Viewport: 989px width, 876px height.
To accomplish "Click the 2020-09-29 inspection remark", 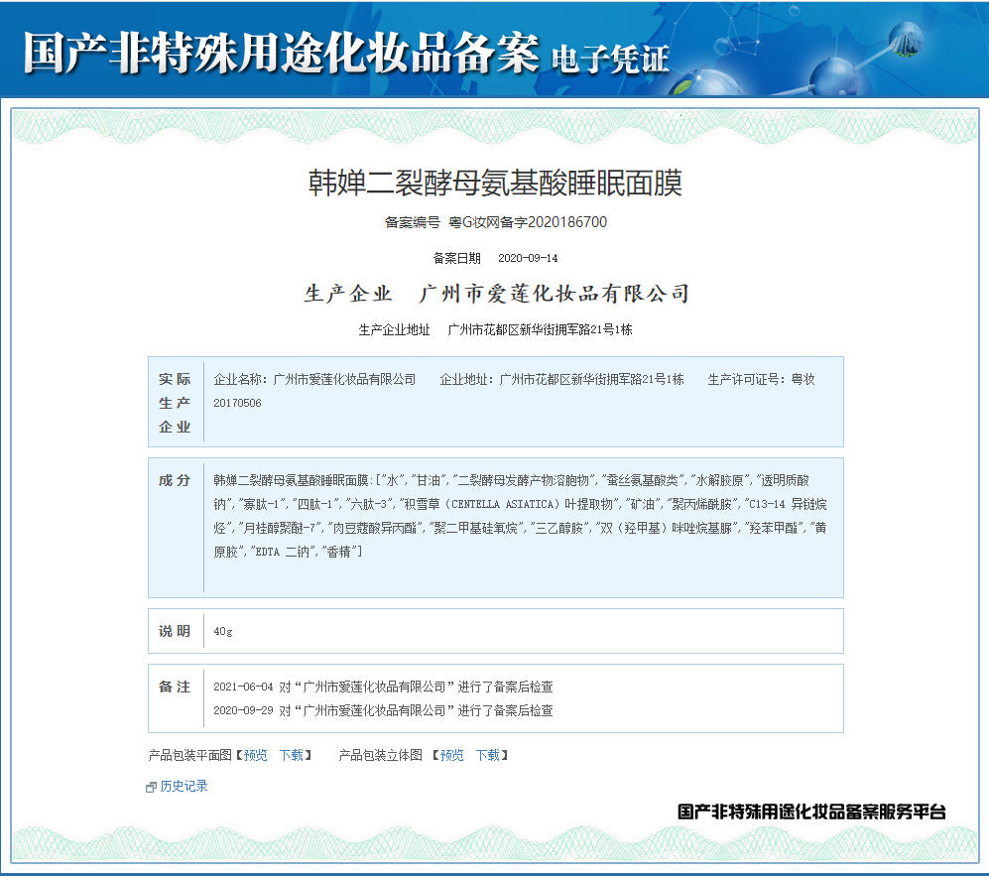I will [x=383, y=710].
